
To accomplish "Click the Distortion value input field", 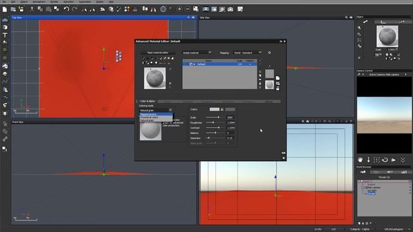I will 231,138.
